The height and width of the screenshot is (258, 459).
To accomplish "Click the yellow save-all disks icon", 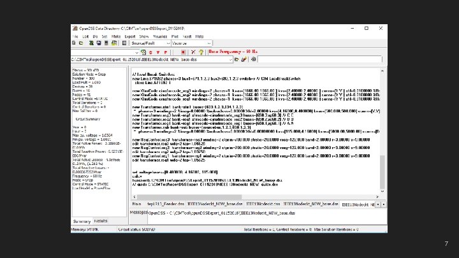I will click(114, 43).
